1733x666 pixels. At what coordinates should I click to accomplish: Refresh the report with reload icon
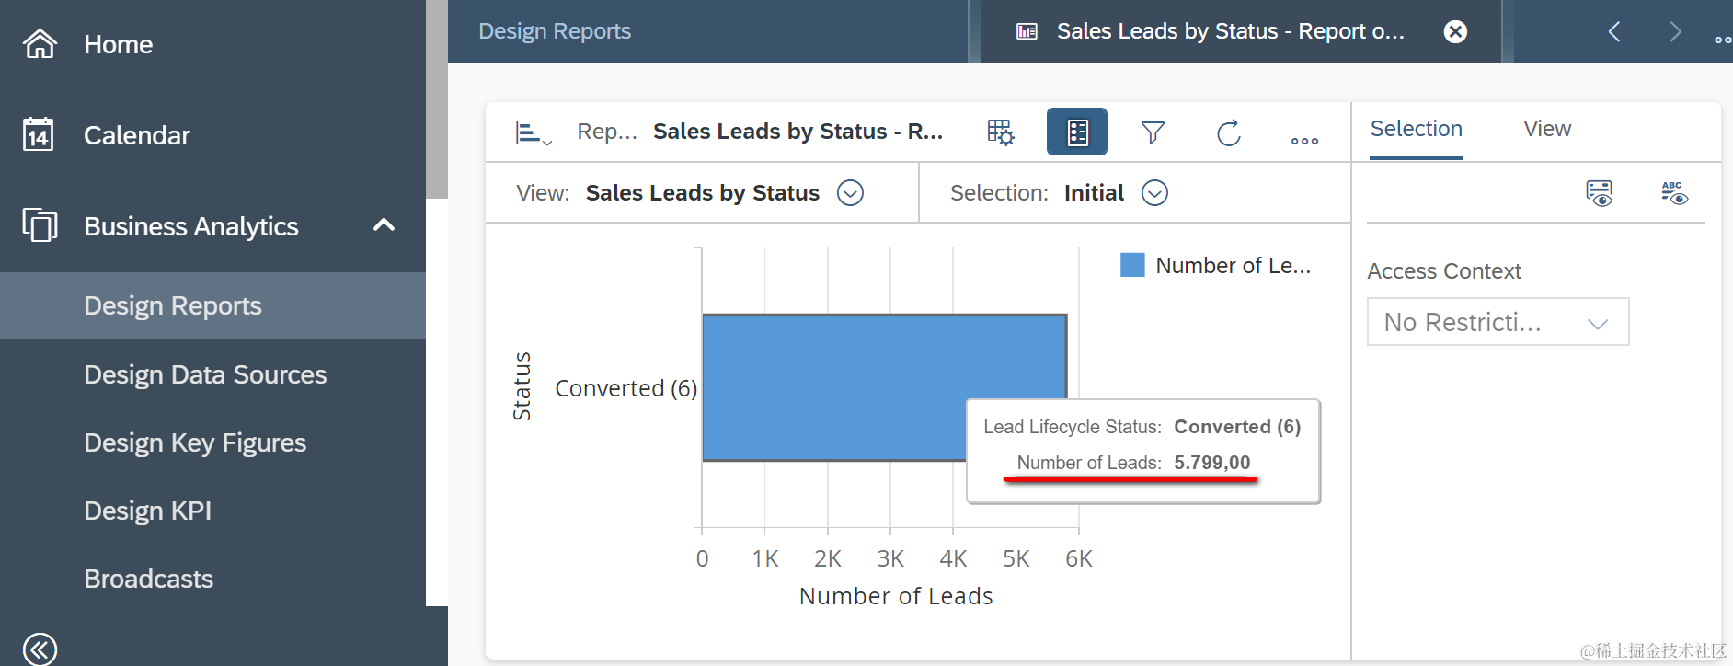pyautogui.click(x=1228, y=132)
